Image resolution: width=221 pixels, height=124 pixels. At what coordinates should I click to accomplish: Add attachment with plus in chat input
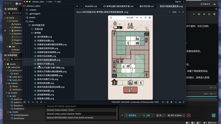point(122,115)
